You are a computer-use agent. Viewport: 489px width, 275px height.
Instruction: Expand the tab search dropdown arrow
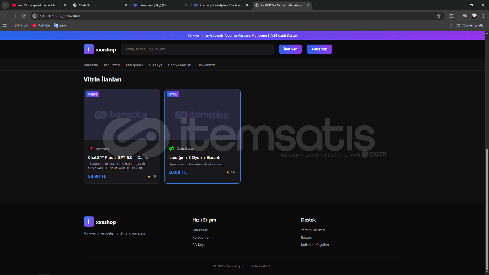pyautogui.click(x=5, y=5)
